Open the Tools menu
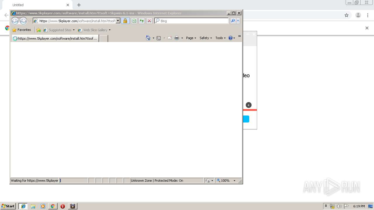Image resolution: width=374 pixels, height=210 pixels. (x=221, y=38)
